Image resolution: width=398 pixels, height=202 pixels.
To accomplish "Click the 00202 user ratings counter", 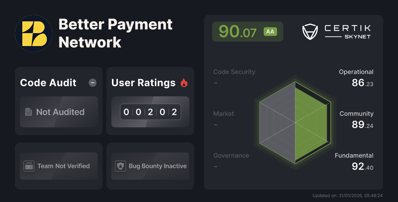I will (150, 112).
